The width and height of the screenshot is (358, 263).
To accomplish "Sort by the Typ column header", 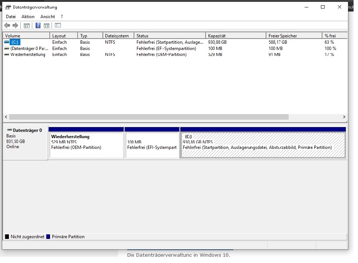I will (90, 36).
